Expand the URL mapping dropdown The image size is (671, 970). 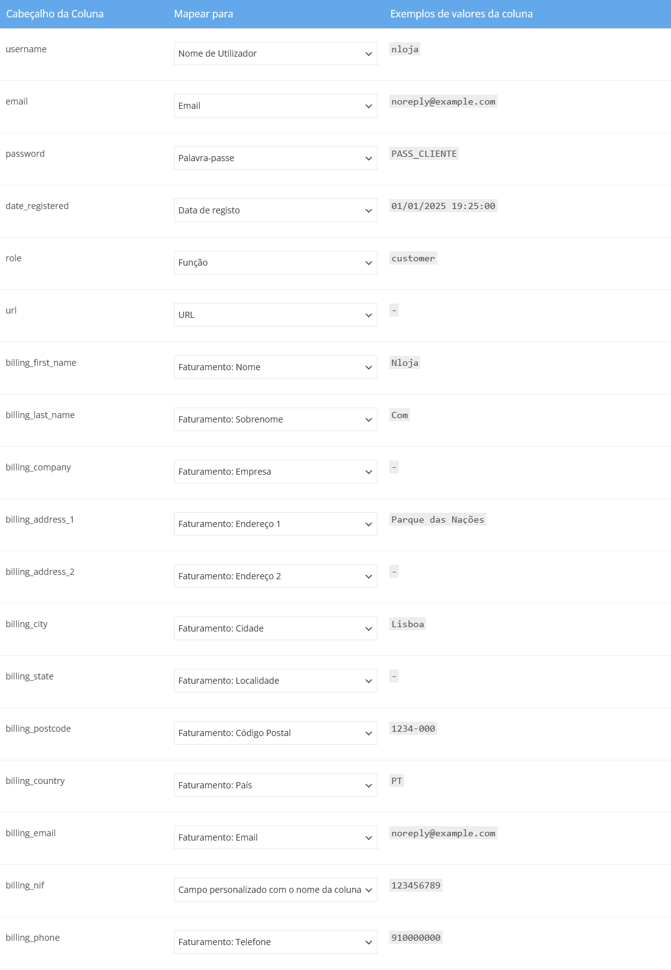275,315
